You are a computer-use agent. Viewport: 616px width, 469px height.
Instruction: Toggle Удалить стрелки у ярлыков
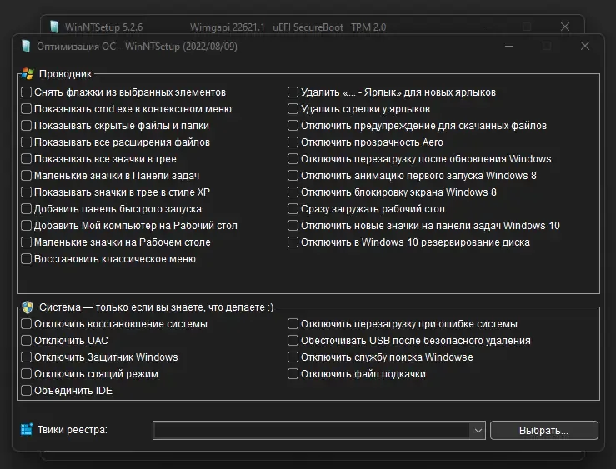click(293, 109)
